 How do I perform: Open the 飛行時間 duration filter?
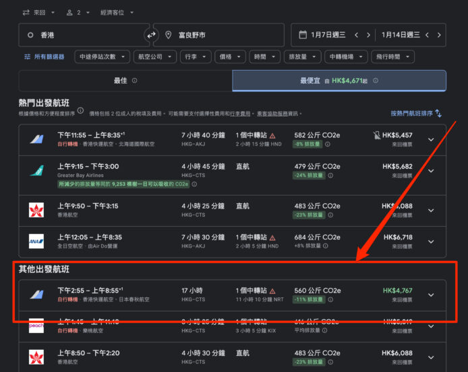pos(392,57)
